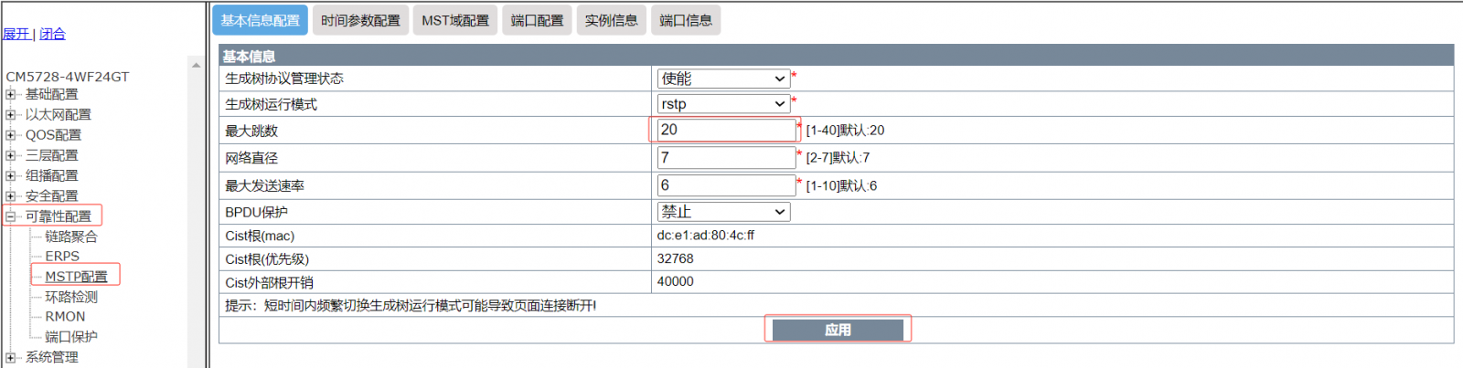Viewport: 1463px width, 368px height.
Task: Click the 最大跳数 input field
Action: 726,130
